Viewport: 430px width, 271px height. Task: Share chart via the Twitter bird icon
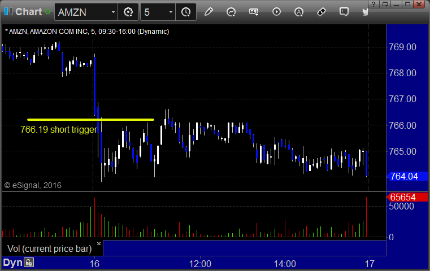point(365,12)
